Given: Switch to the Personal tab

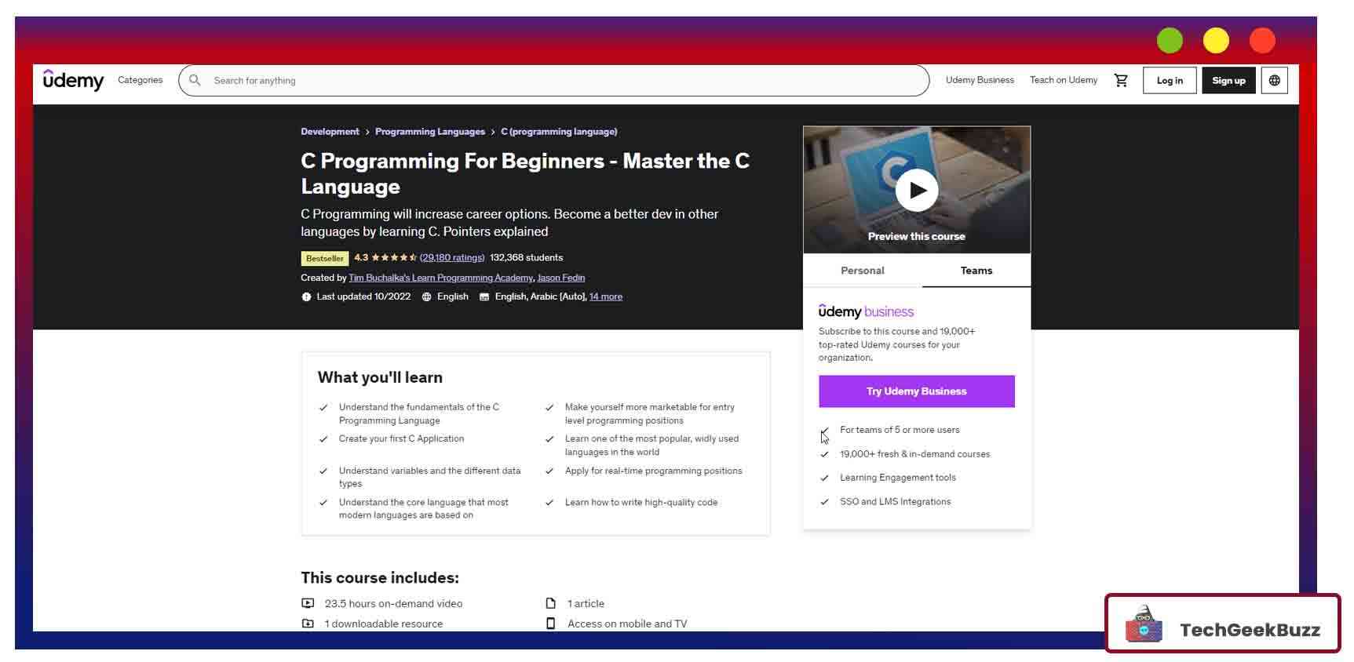Looking at the screenshot, I should tap(862, 271).
